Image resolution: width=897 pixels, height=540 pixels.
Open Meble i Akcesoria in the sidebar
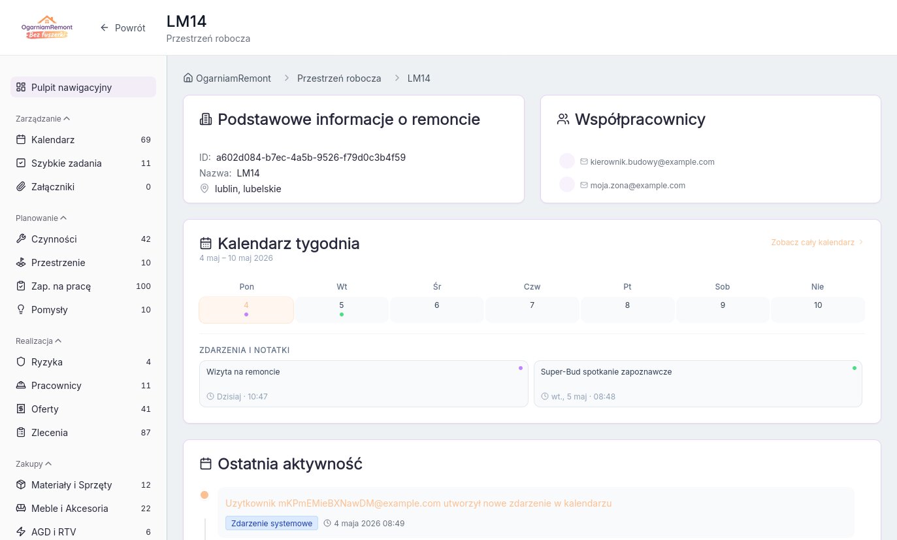click(83, 509)
